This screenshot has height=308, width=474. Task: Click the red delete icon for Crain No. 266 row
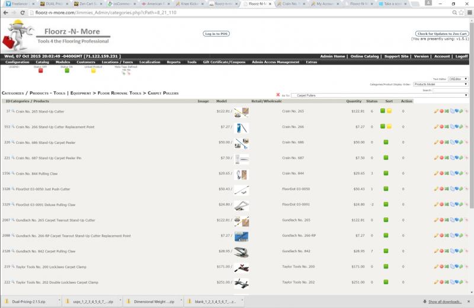point(441,127)
